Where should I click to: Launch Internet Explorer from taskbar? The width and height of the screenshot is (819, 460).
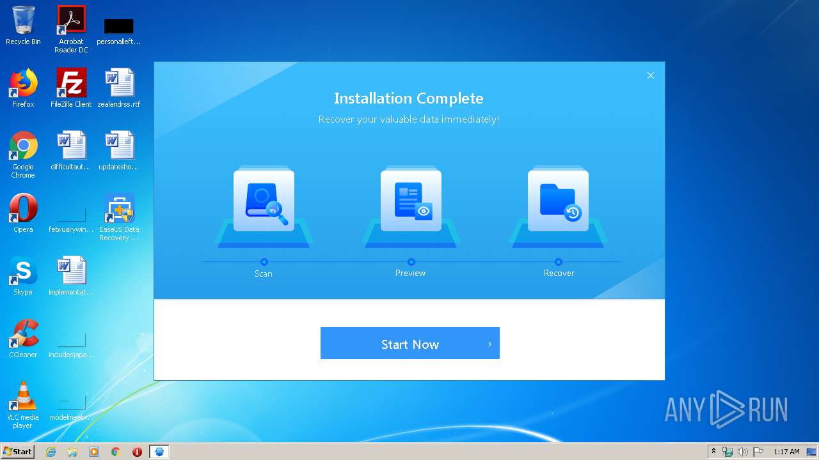point(51,452)
